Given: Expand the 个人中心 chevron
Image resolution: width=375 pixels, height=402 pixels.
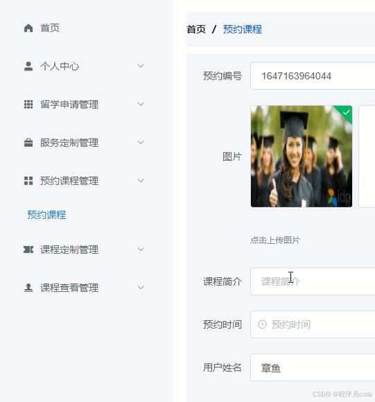Looking at the screenshot, I should [141, 66].
